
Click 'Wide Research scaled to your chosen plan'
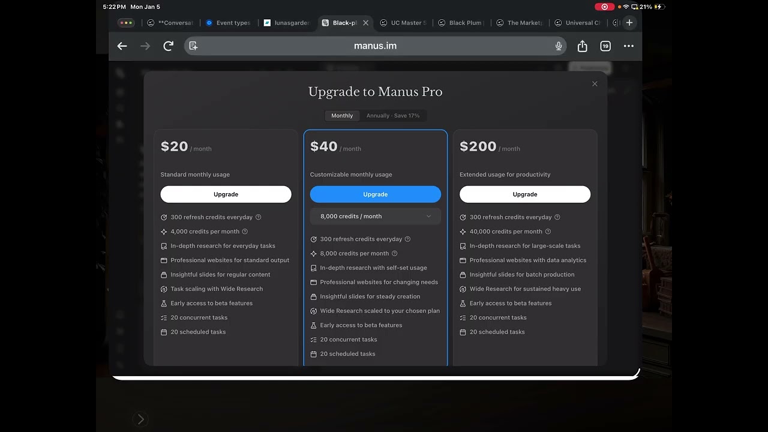(380, 311)
